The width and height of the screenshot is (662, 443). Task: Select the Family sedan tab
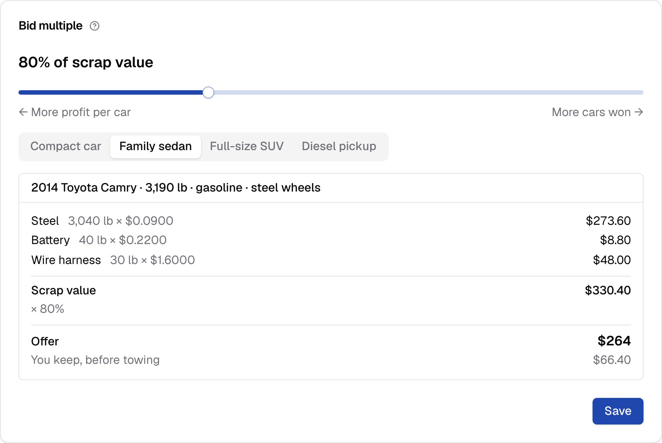pos(156,146)
